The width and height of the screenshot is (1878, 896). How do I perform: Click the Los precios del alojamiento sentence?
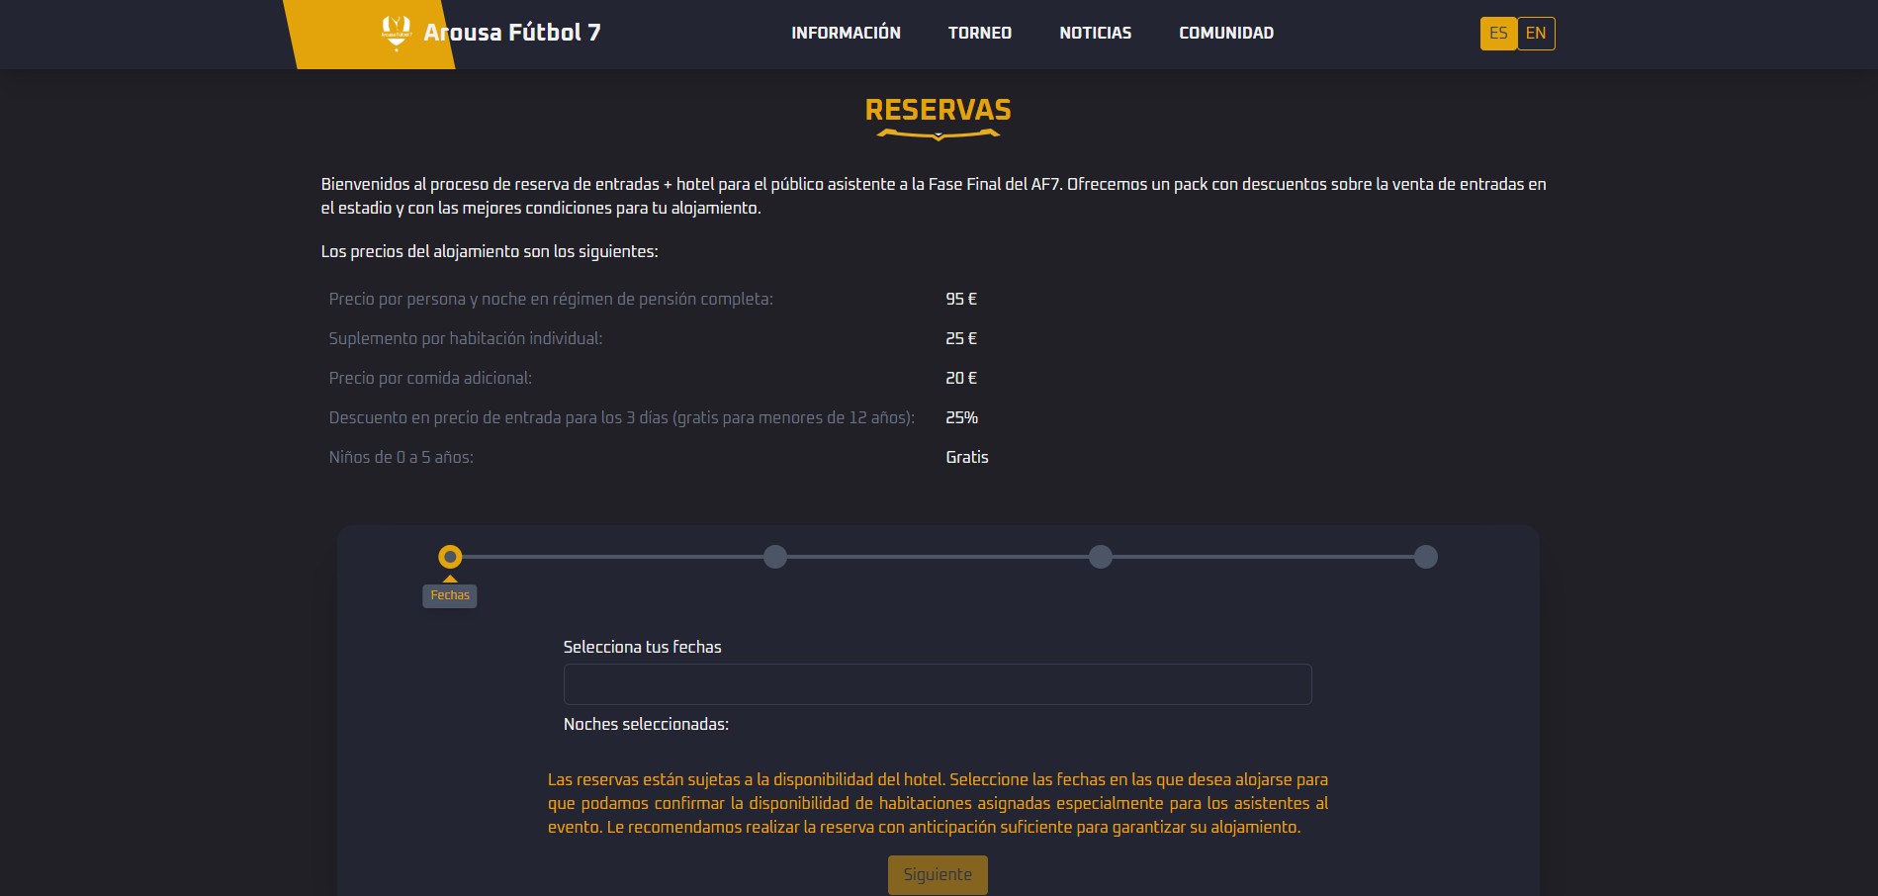pos(490,251)
